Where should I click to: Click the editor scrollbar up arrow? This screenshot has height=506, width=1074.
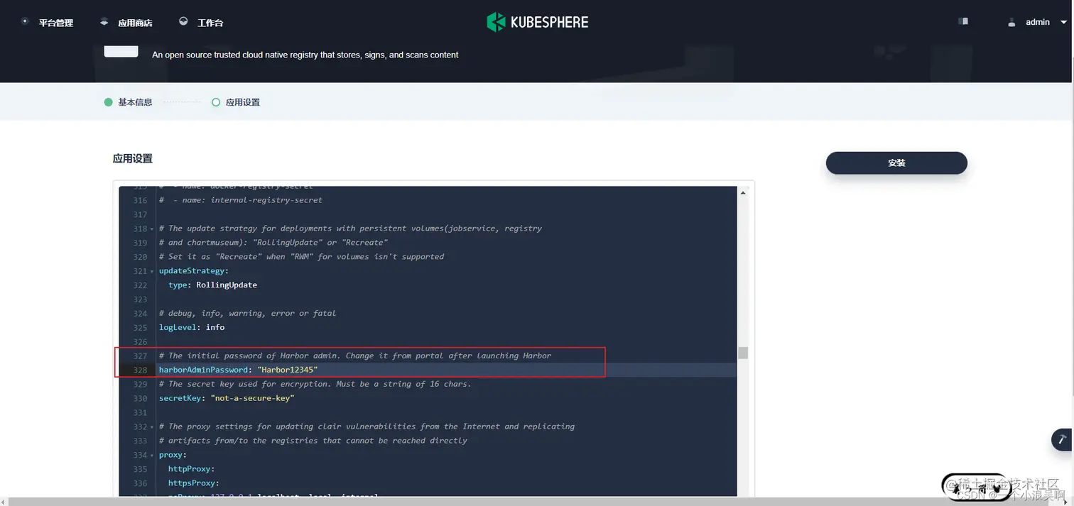pos(743,193)
